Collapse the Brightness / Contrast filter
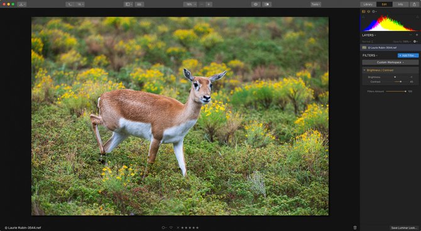421x231 pixels. [364, 70]
